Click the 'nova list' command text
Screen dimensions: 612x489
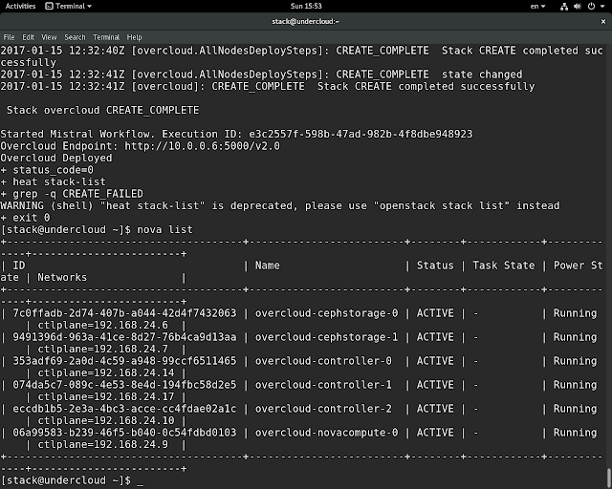(x=164, y=229)
